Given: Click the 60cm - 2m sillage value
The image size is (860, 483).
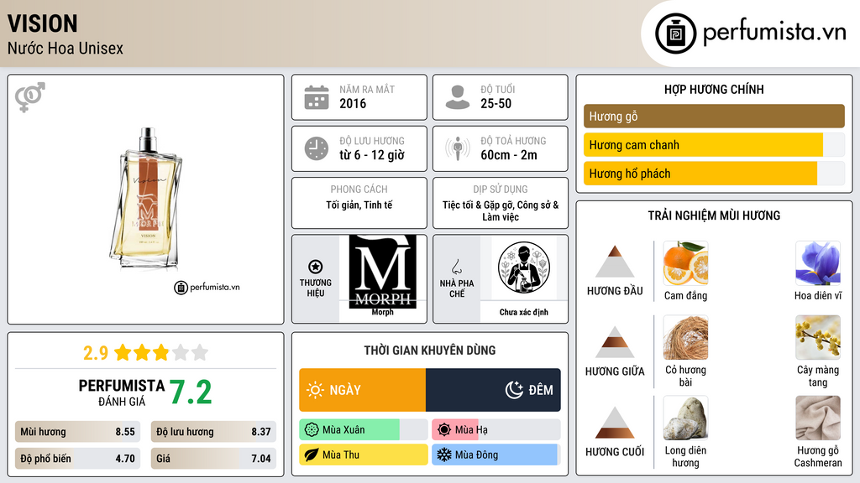Looking at the screenshot, I should (x=509, y=155).
